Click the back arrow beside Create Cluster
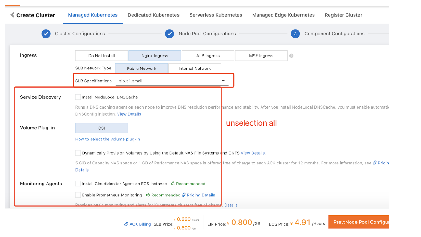This screenshot has width=421, height=237. 12,15
